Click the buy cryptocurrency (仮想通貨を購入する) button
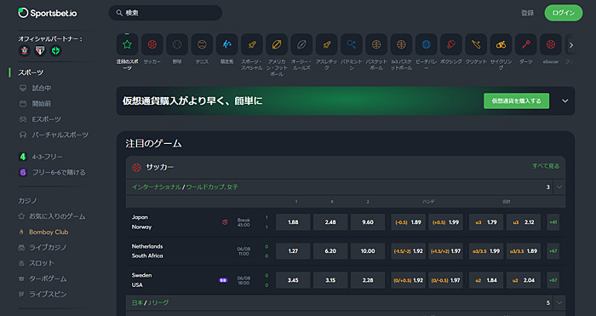The height and width of the screenshot is (316, 596). point(516,101)
